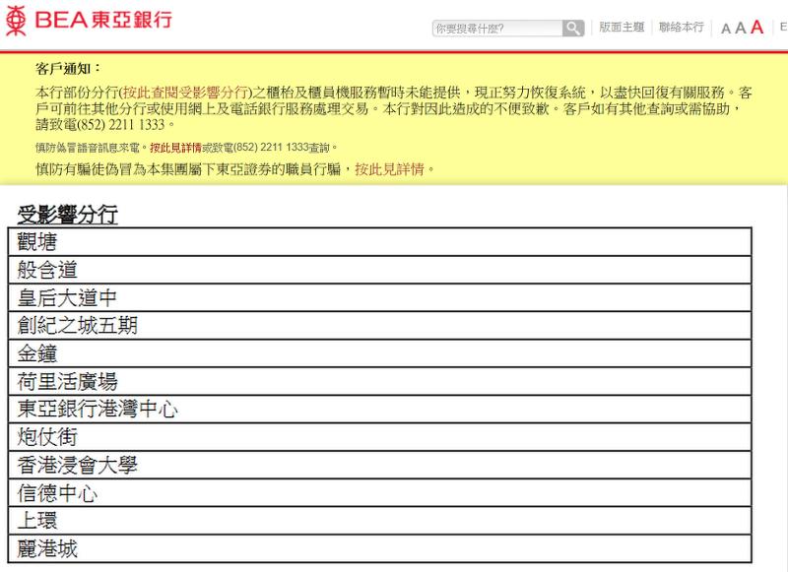Select the 炮仗街 branch row
Viewport: 788px width, 572px height.
379,437
